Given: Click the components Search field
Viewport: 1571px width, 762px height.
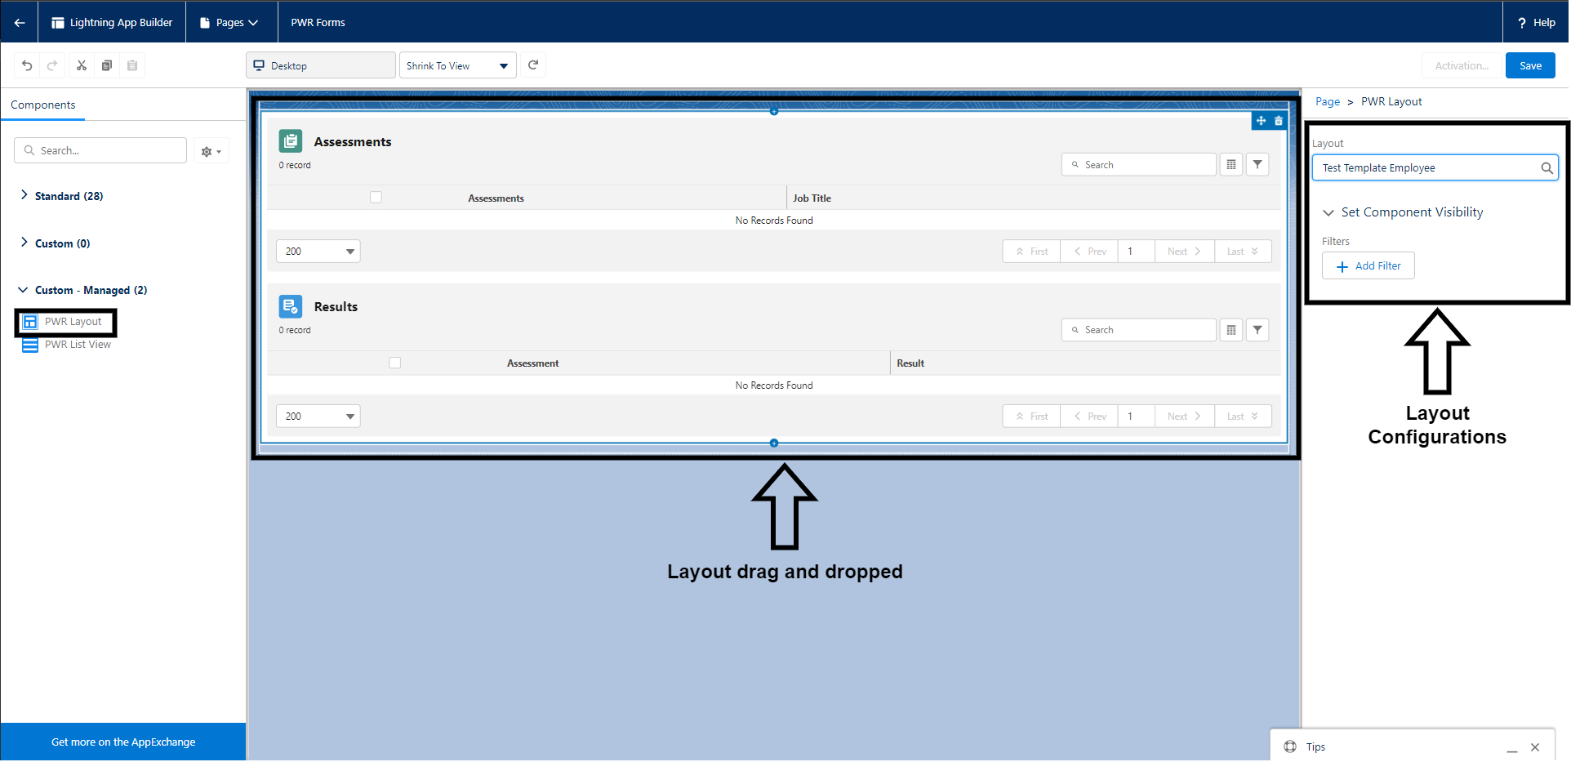Looking at the screenshot, I should [x=100, y=150].
